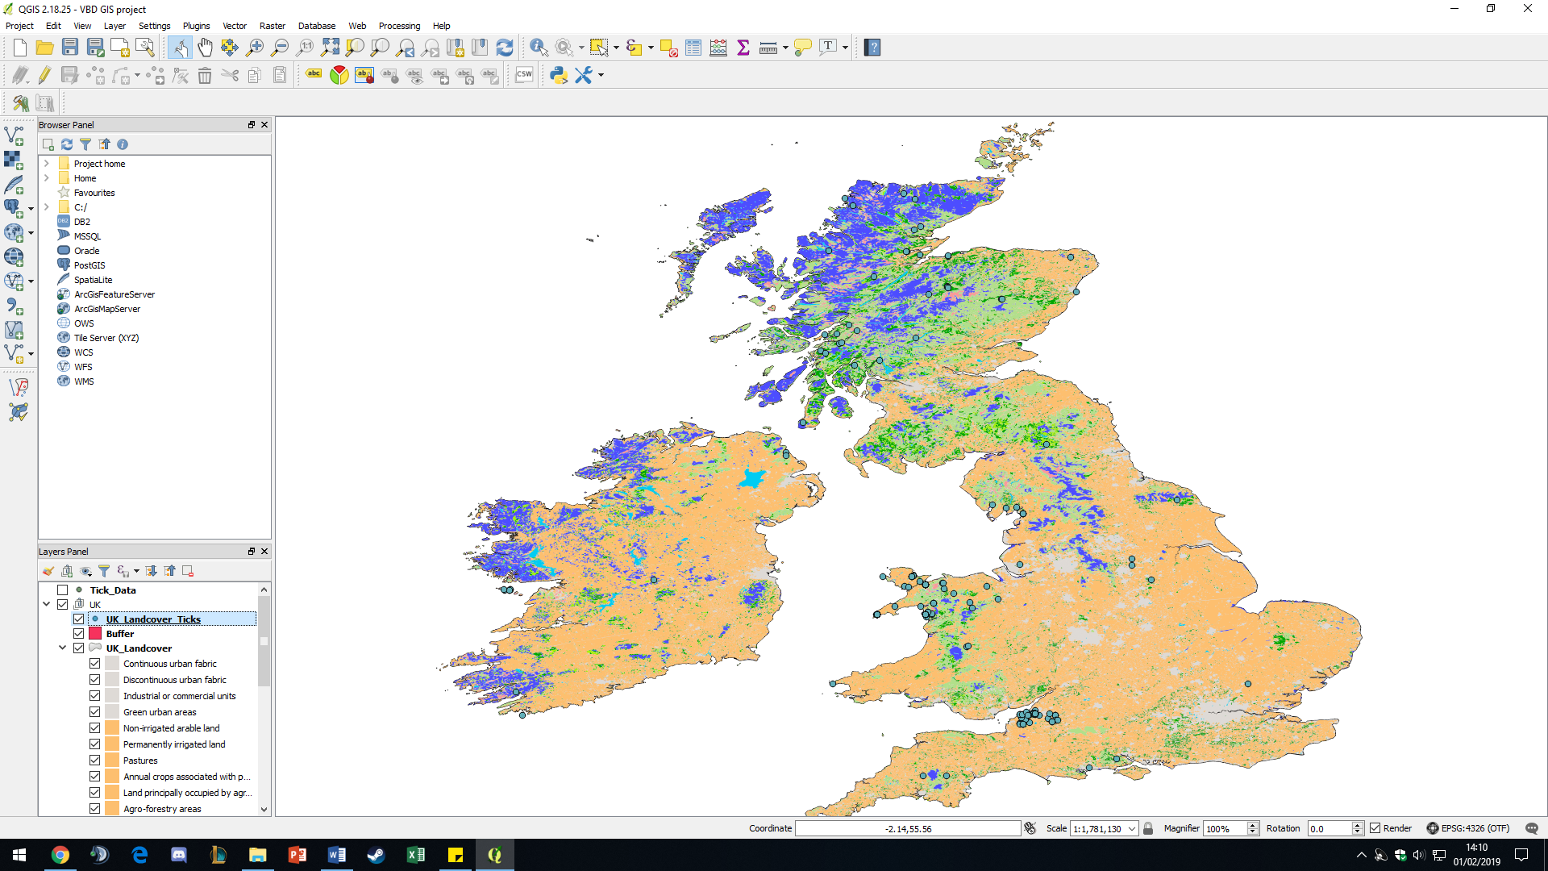Viewport: 1548px width, 871px height.
Task: Uncheck the Buffer layer checkbox
Action: pos(79,634)
